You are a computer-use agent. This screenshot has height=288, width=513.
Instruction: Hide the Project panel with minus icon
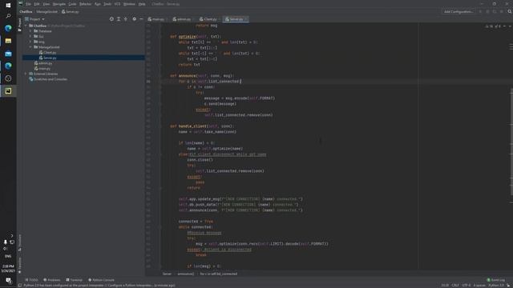tap(141, 19)
